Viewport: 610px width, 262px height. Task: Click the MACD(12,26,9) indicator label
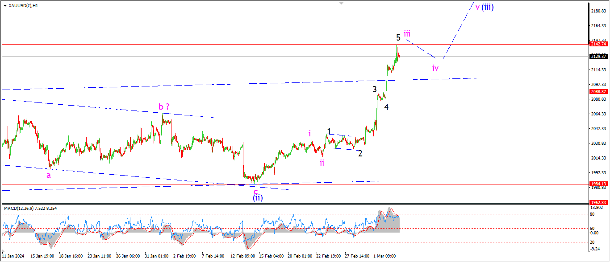pyautogui.click(x=22, y=208)
